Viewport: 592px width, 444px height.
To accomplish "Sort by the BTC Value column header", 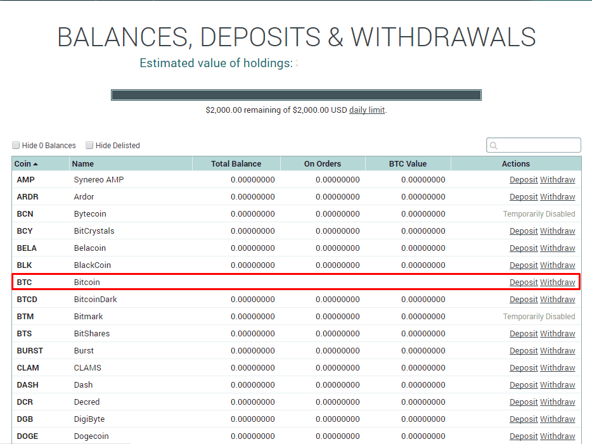I will 408,163.
